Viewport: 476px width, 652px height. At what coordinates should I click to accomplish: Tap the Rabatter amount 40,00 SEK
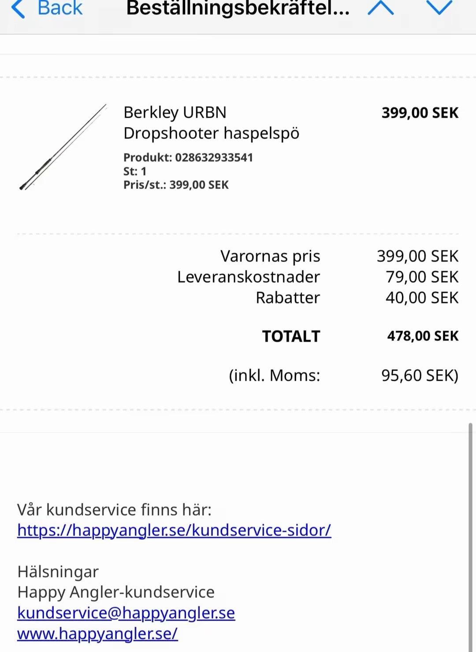pos(422,298)
